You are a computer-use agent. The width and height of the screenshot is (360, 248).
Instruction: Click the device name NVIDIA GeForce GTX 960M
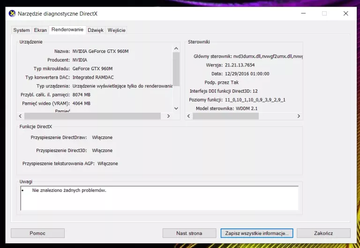pyautogui.click(x=101, y=51)
